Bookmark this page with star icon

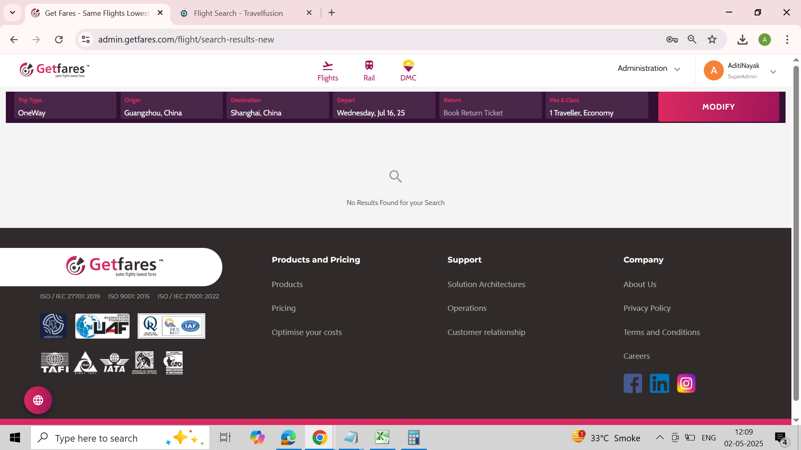(712, 40)
